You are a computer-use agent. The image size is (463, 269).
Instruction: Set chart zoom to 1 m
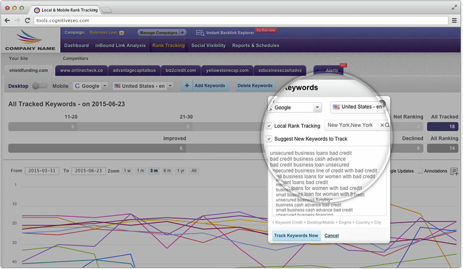tap(141, 171)
